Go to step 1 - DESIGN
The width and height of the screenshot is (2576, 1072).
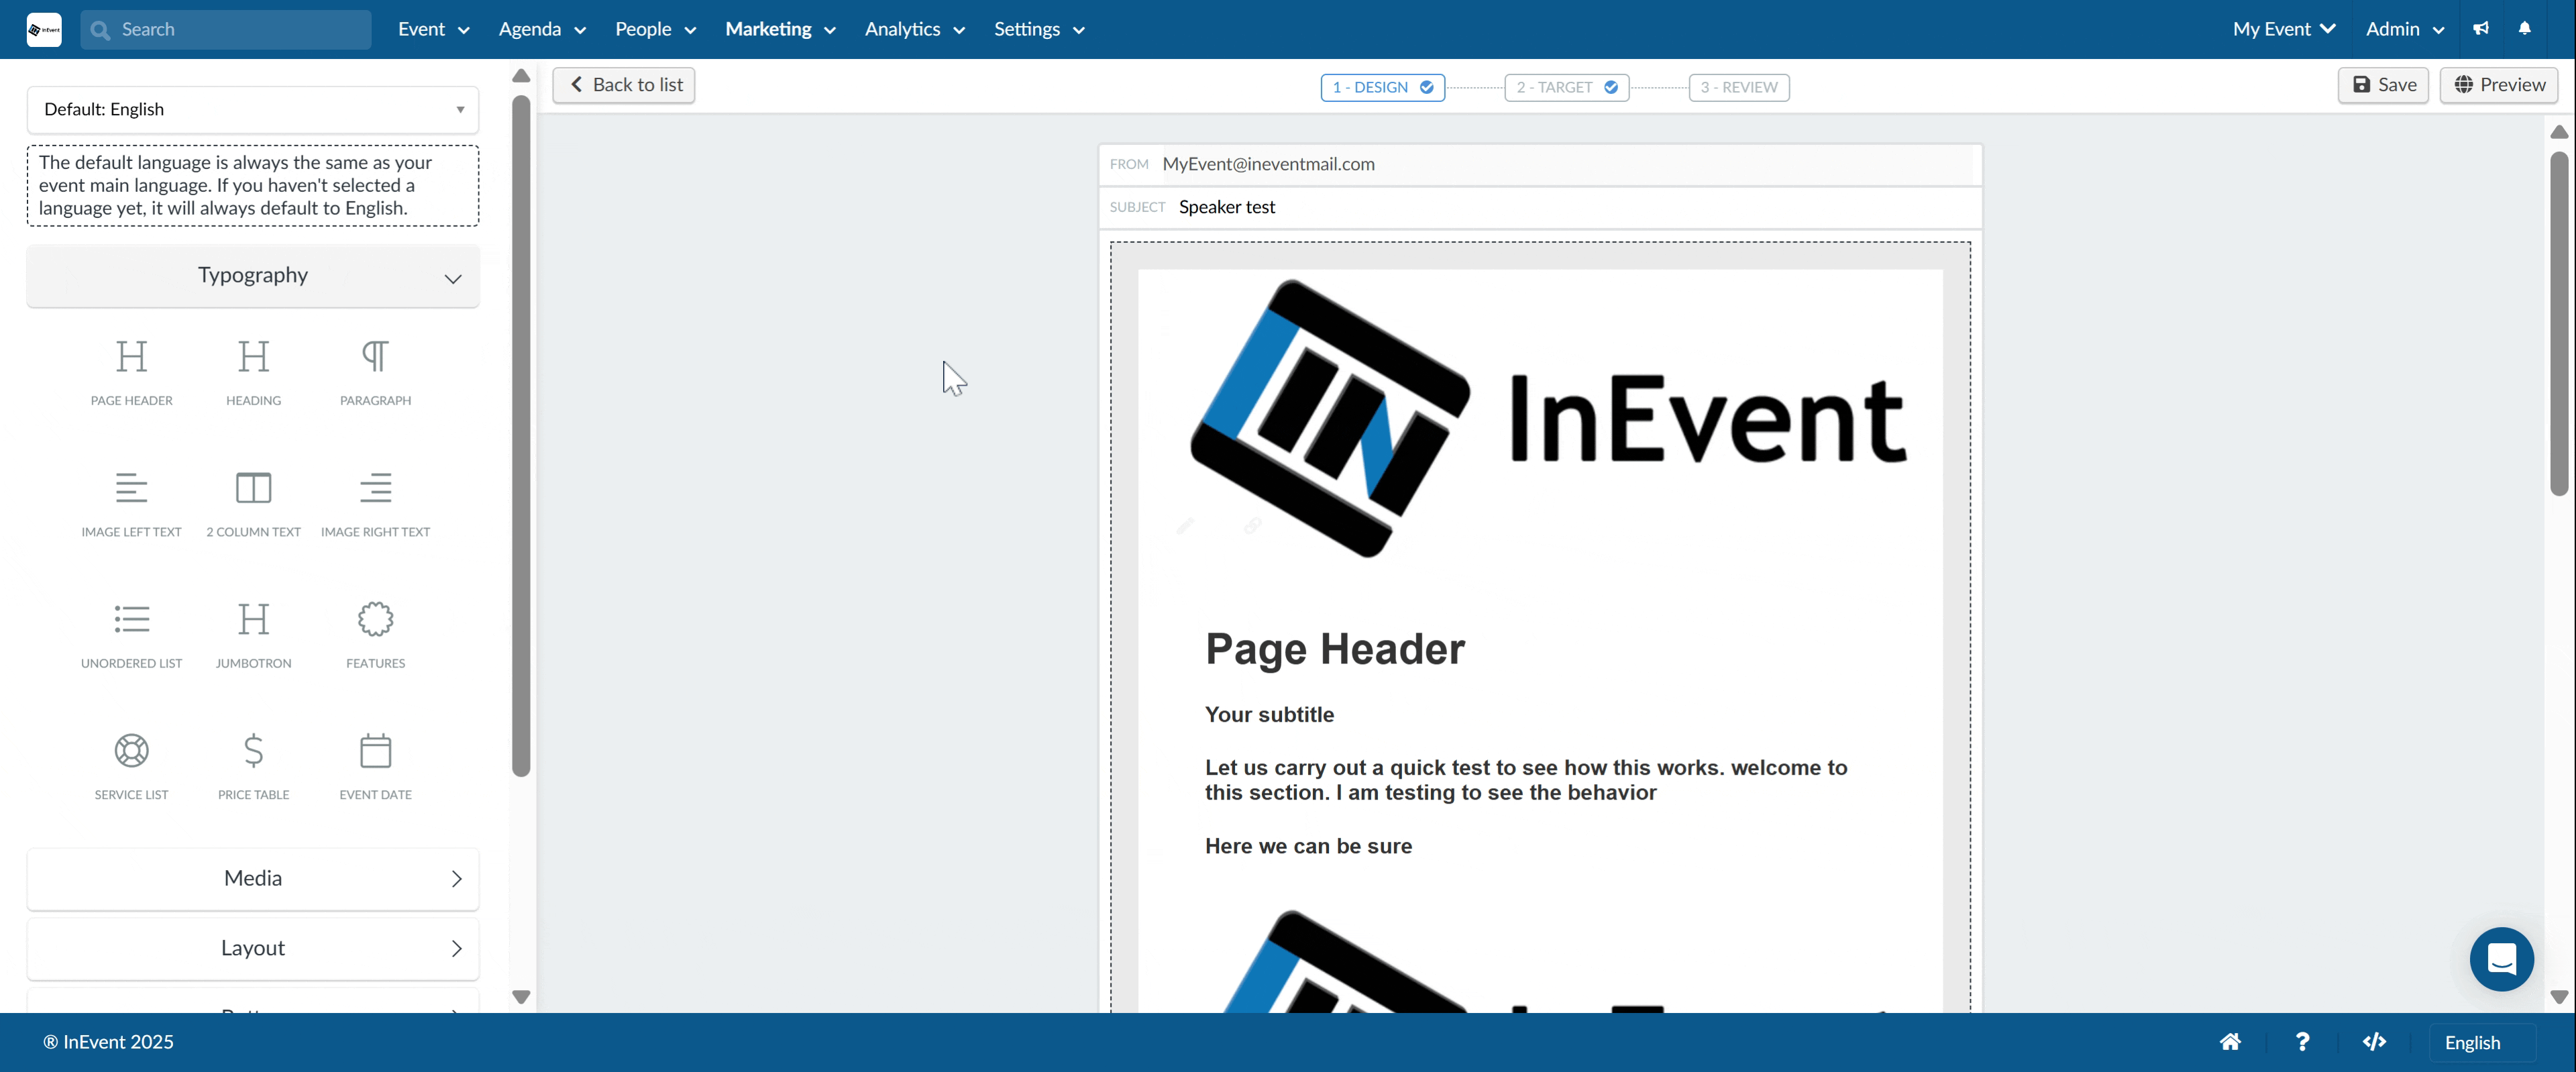pos(1382,87)
